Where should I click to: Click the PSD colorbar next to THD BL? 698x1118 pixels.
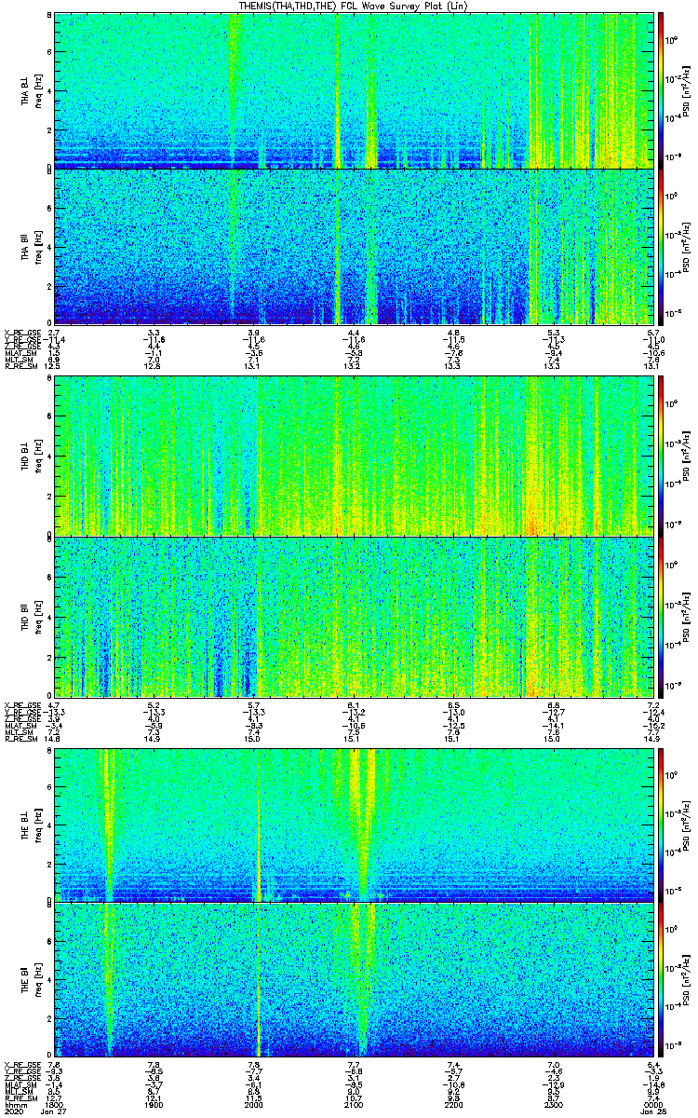click(661, 457)
